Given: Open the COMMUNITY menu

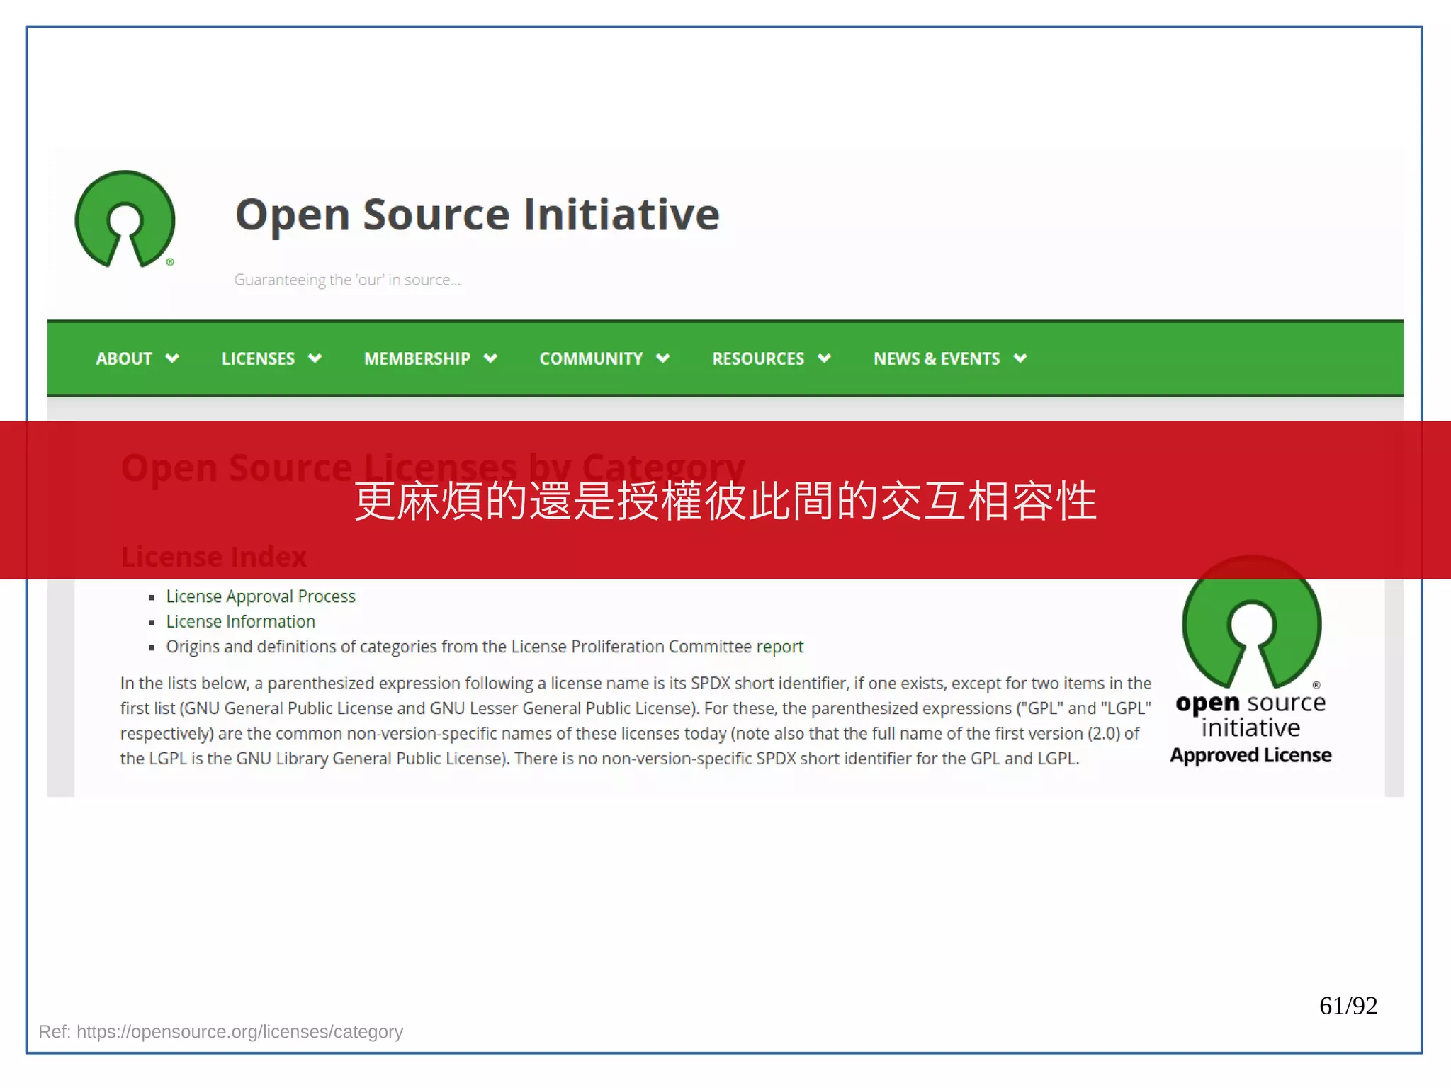Looking at the screenshot, I should tap(591, 358).
